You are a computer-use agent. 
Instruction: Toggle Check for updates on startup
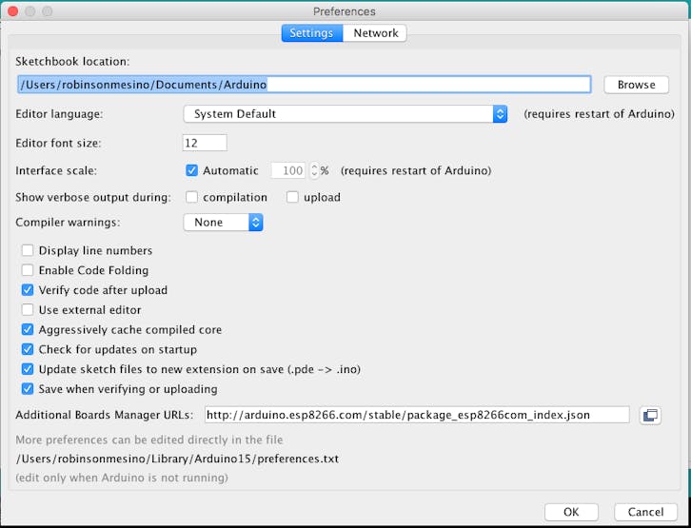(x=28, y=350)
